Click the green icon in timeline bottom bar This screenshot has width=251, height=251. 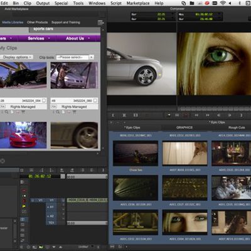tap(41, 247)
